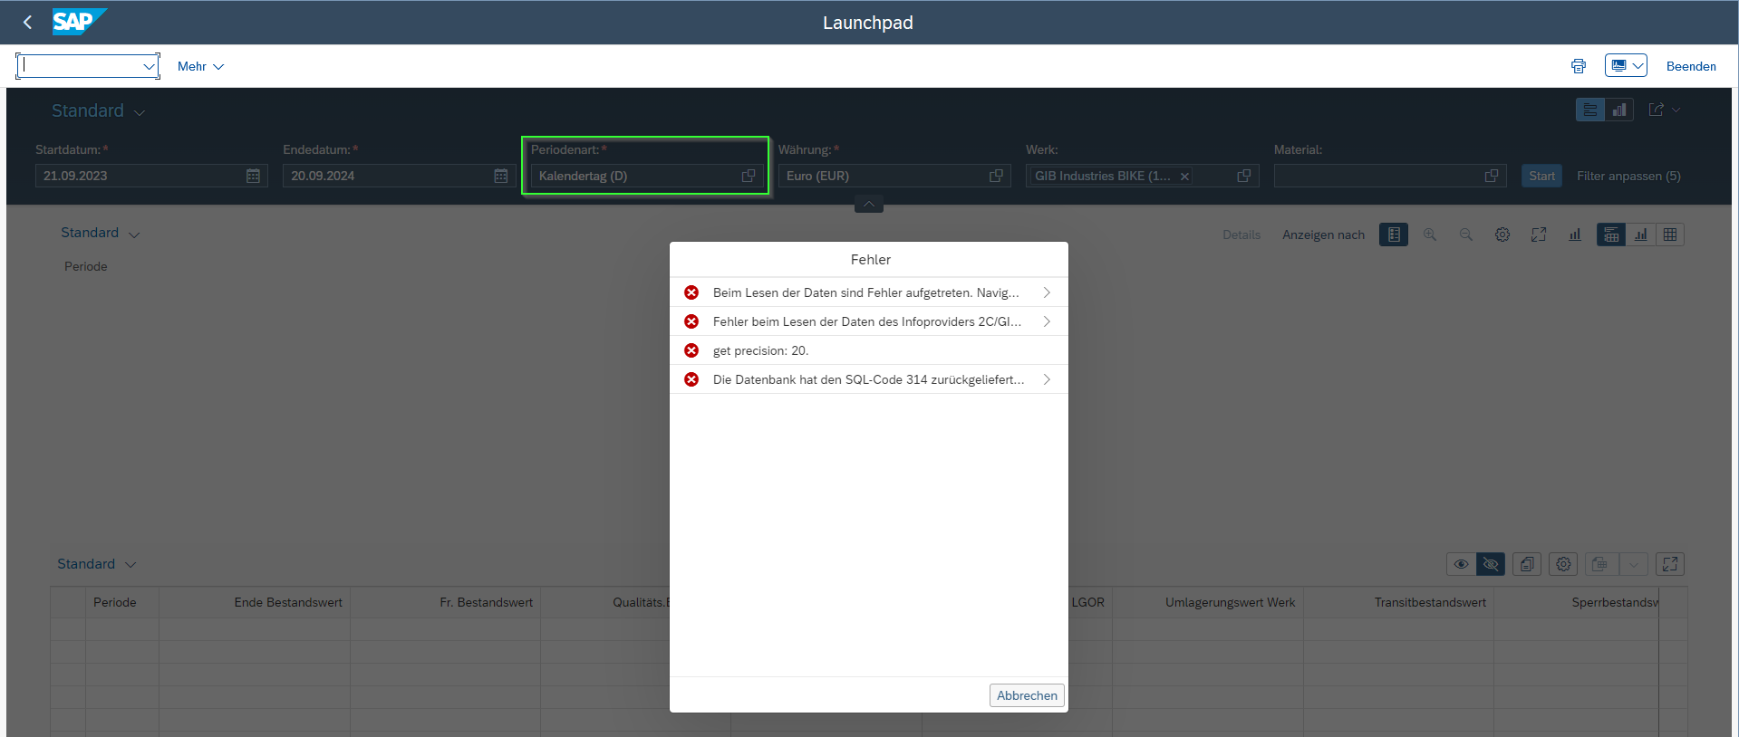Click Filter anpassen (5) link
The height and width of the screenshot is (737, 1739).
[1628, 176]
